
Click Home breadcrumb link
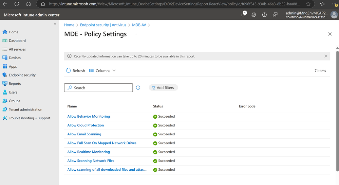69,25
